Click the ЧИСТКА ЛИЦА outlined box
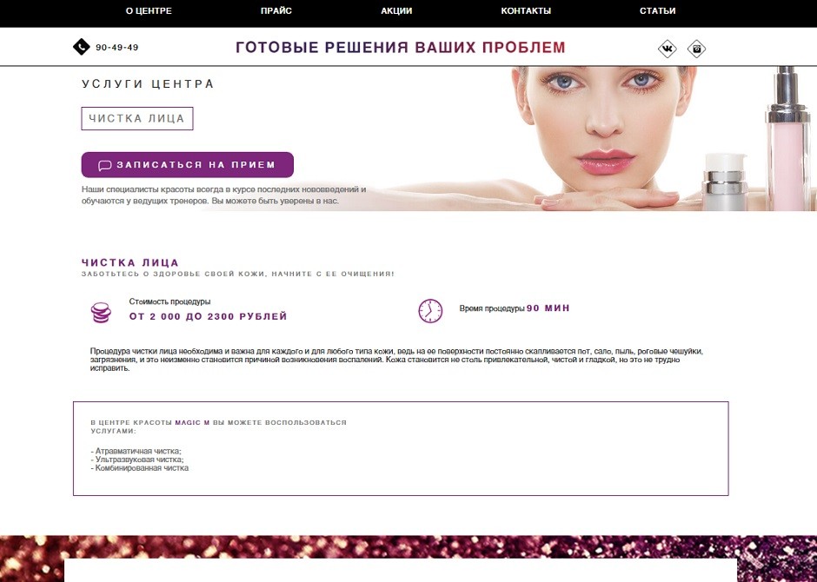The image size is (817, 582). [x=137, y=119]
